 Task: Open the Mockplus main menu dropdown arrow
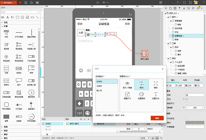tap(15, 2)
